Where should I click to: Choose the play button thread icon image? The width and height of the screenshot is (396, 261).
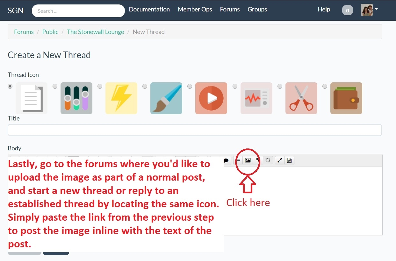click(211, 98)
